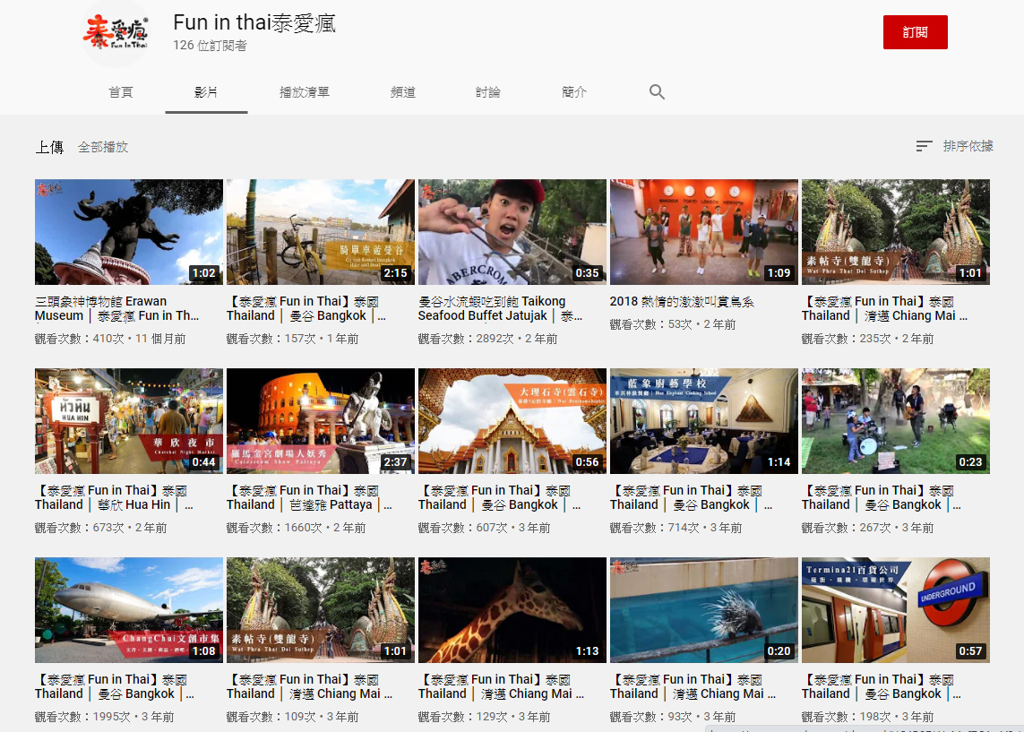Open the Hua Hin night market thumbnail

129,421
